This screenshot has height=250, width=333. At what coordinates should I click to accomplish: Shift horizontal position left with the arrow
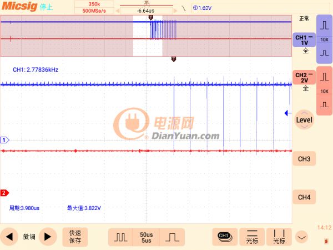click(x=118, y=11)
